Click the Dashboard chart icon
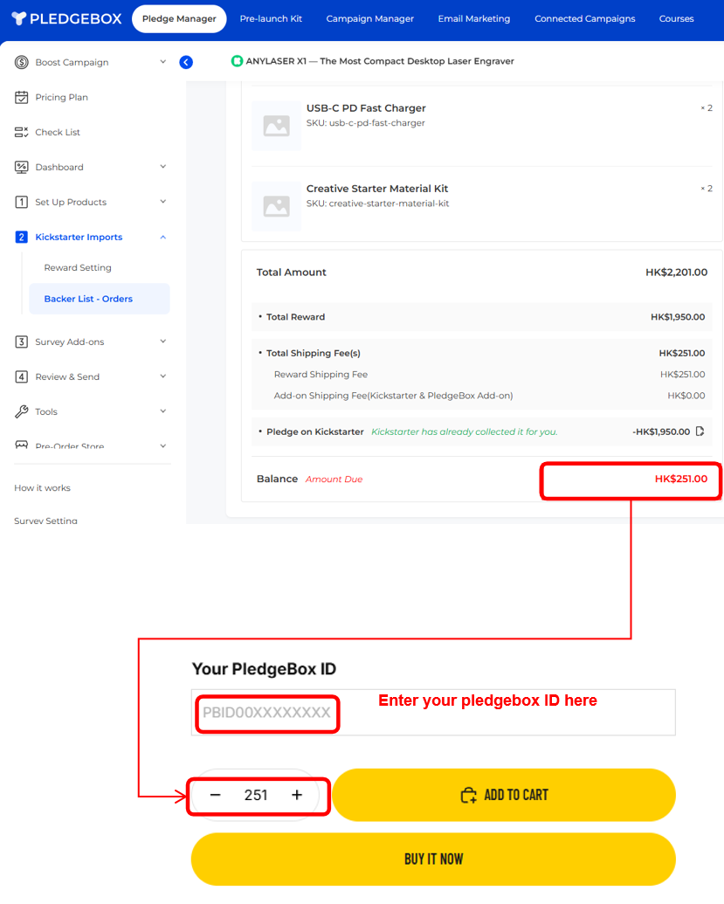 pyautogui.click(x=21, y=167)
